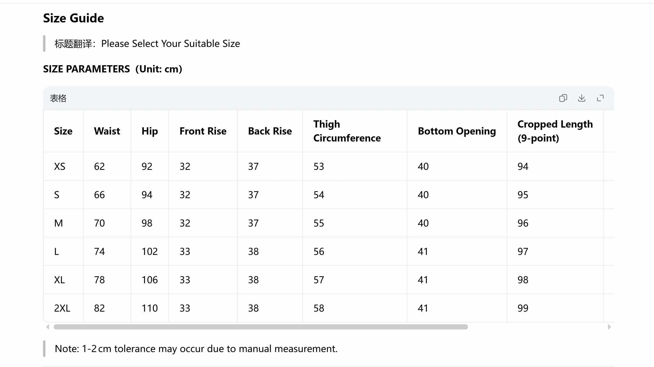Image resolution: width=654 pixels, height=367 pixels.
Task: Click the right scrollbar arrow
Action: point(609,327)
